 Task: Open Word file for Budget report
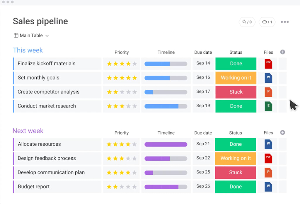click(x=268, y=187)
